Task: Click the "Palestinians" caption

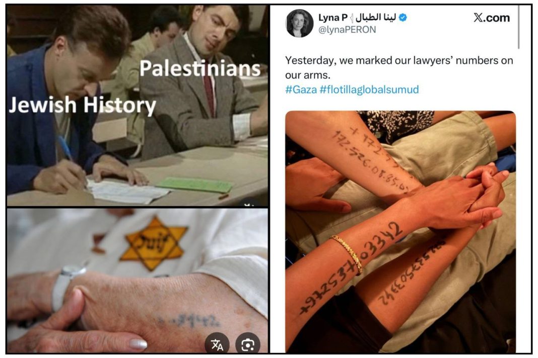Action: pyautogui.click(x=200, y=68)
